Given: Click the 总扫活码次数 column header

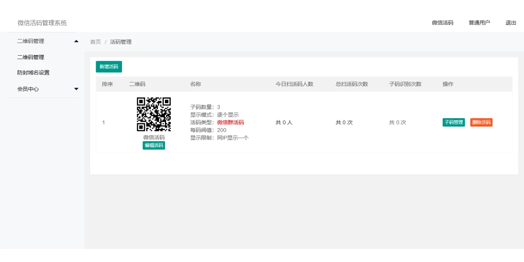Looking at the screenshot, I should (352, 84).
